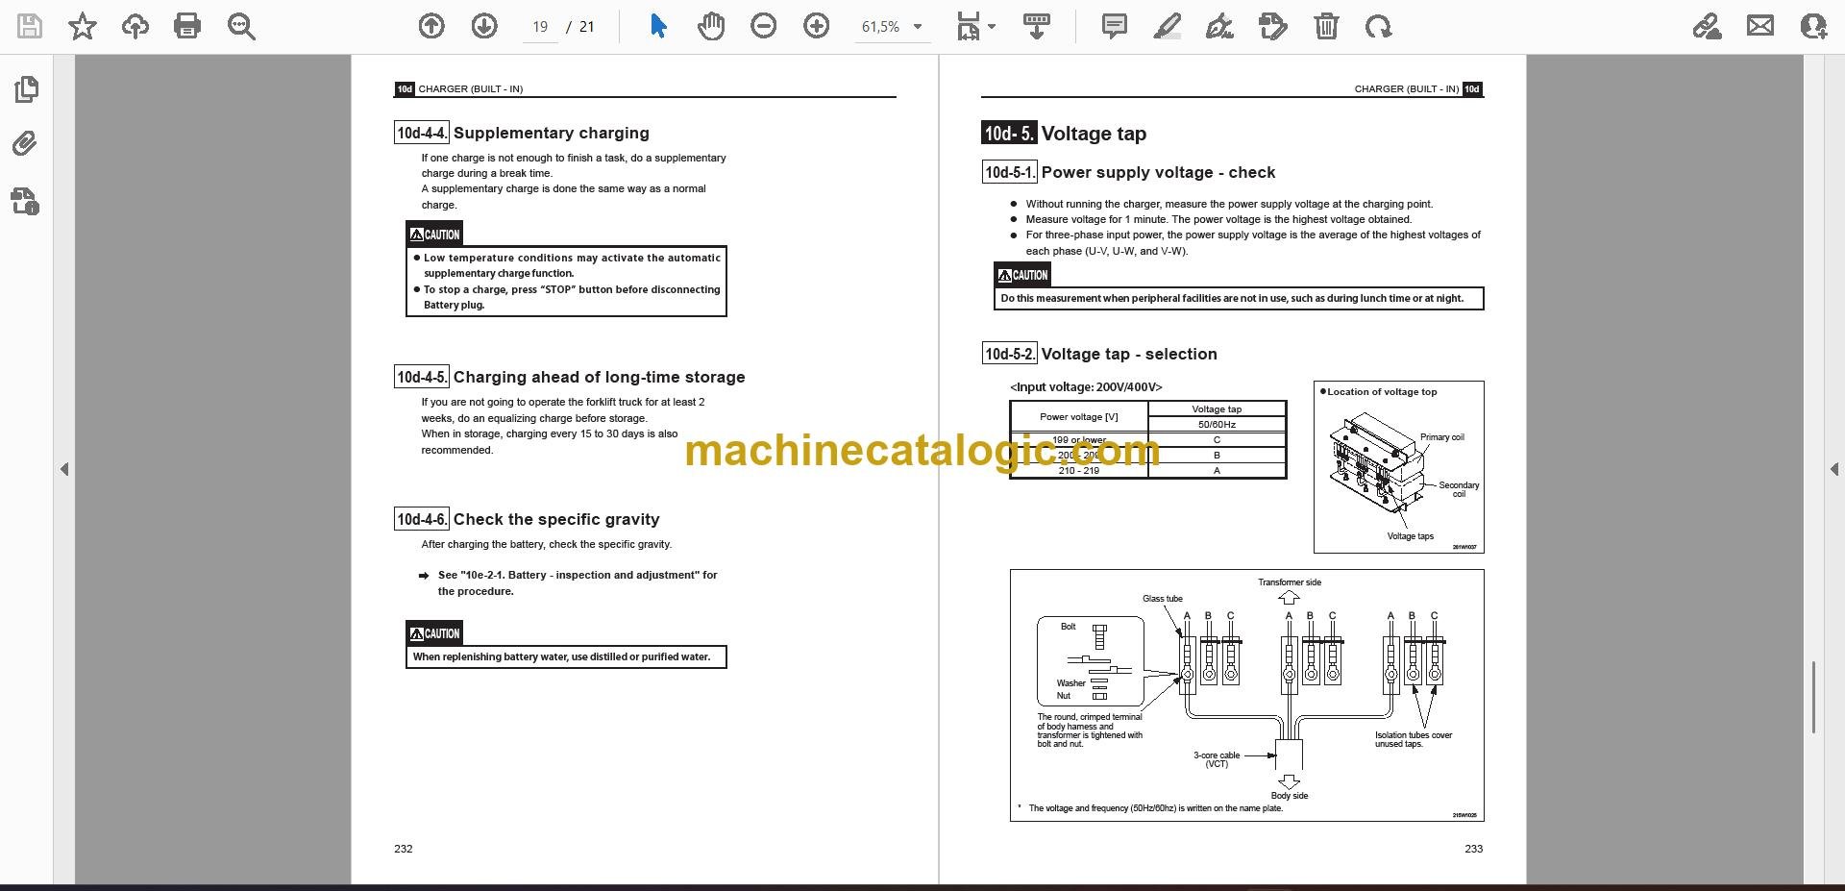The height and width of the screenshot is (891, 1845).
Task: Click heading 'Charging ahead of long-time storage'
Action: (599, 377)
